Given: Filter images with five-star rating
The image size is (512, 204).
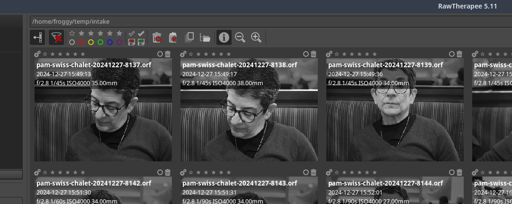Looking at the screenshot, I should coord(119,33).
